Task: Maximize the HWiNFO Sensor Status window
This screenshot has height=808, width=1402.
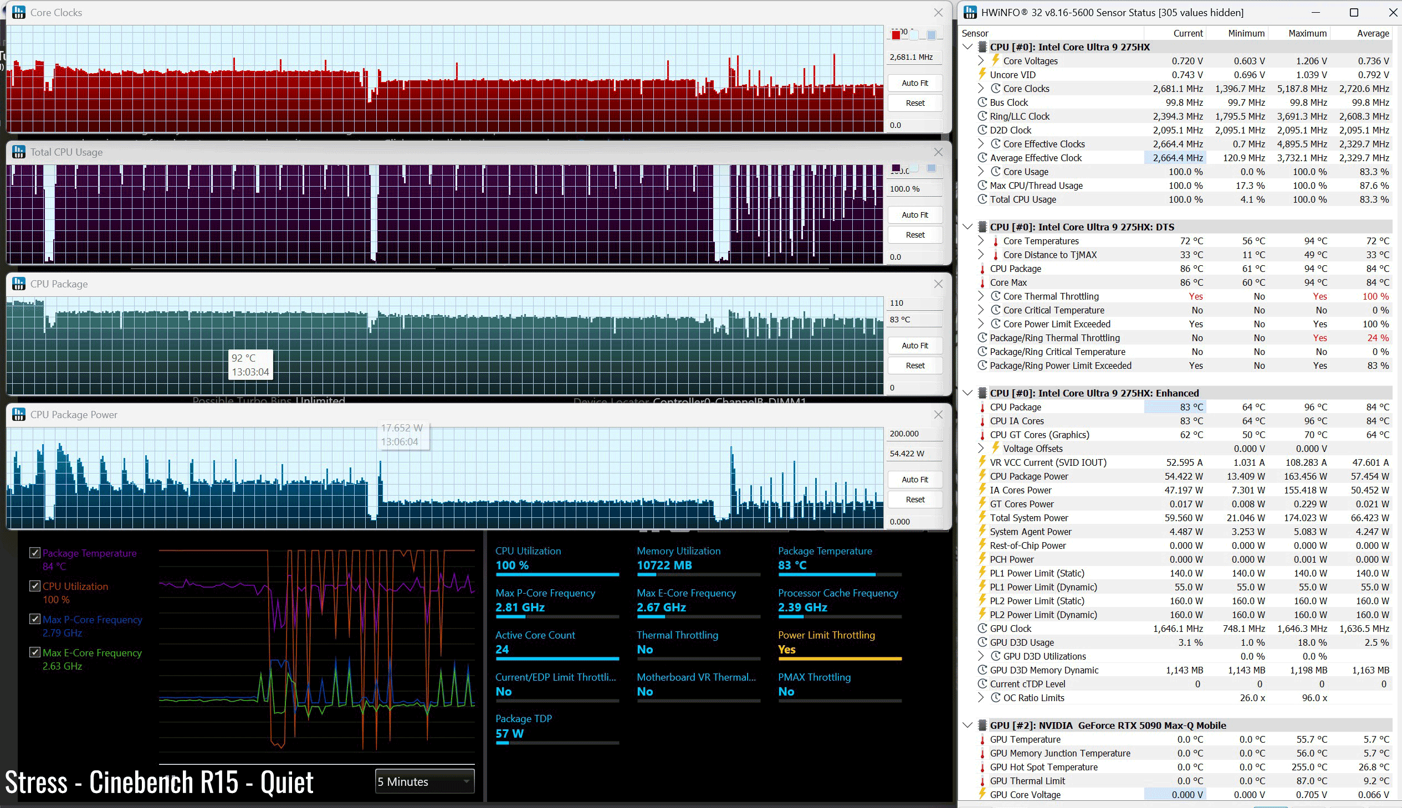Action: pos(1354,12)
